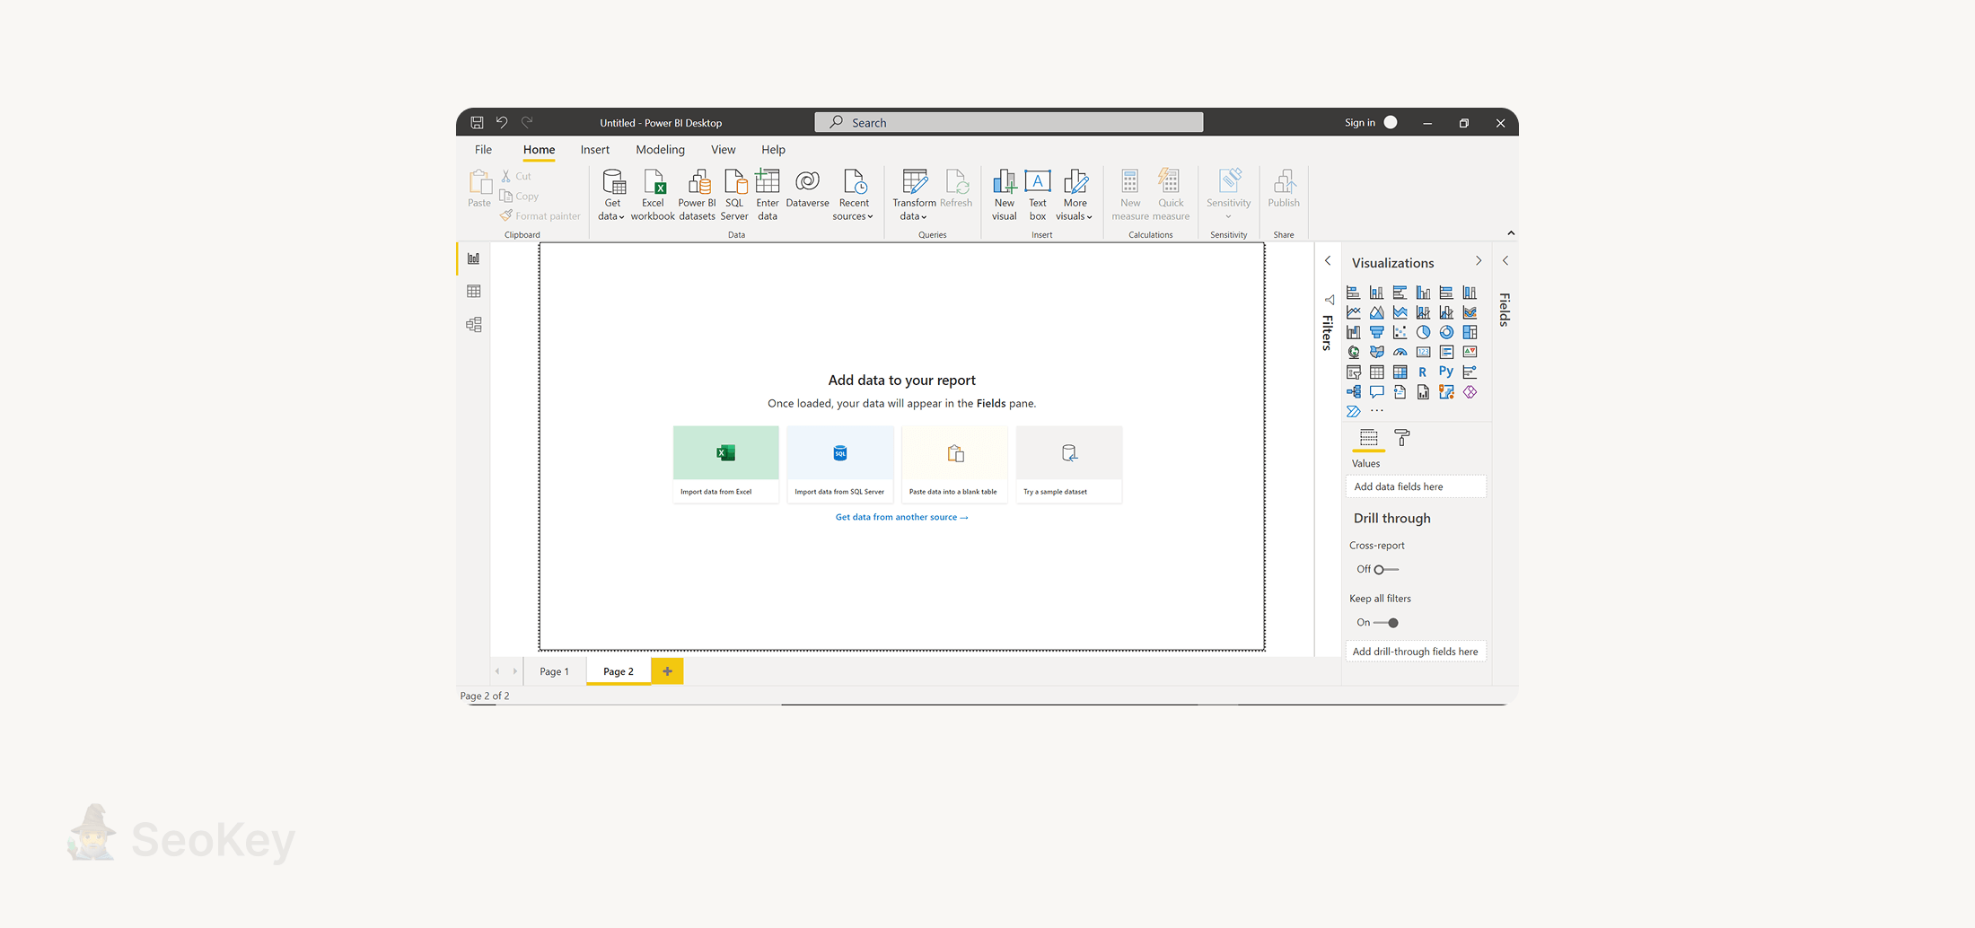Select the Q&A speech bubble visual
This screenshot has width=1975, height=928.
pyautogui.click(x=1376, y=391)
